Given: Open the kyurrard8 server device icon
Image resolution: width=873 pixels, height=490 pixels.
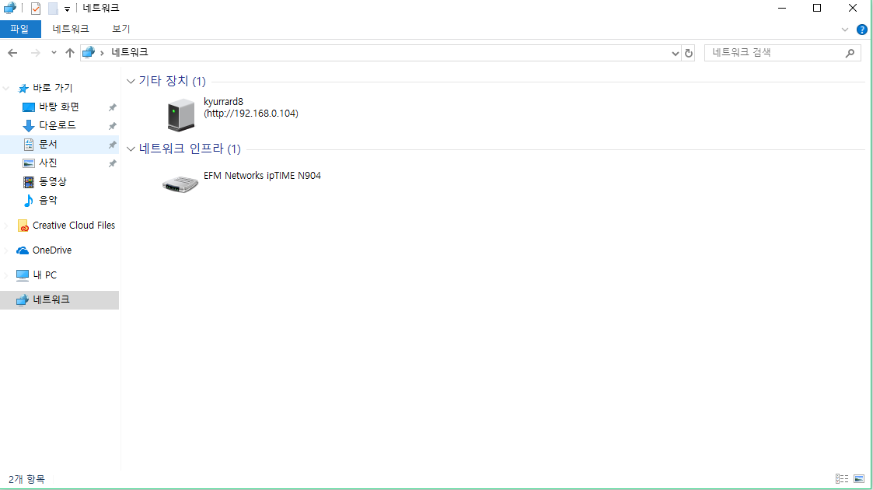Looking at the screenshot, I should coord(181,114).
